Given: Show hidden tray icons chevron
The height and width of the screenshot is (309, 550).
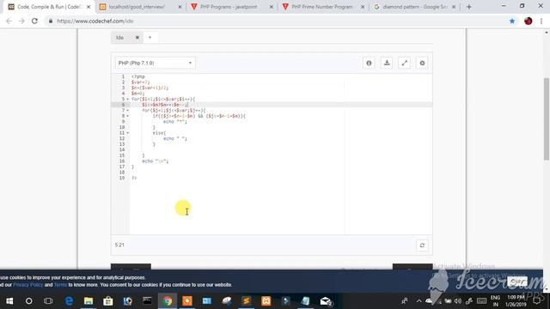Looking at the screenshot, I should tap(419, 301).
